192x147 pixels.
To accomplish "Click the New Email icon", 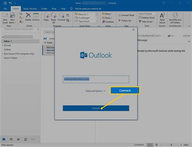I will point(5,18).
